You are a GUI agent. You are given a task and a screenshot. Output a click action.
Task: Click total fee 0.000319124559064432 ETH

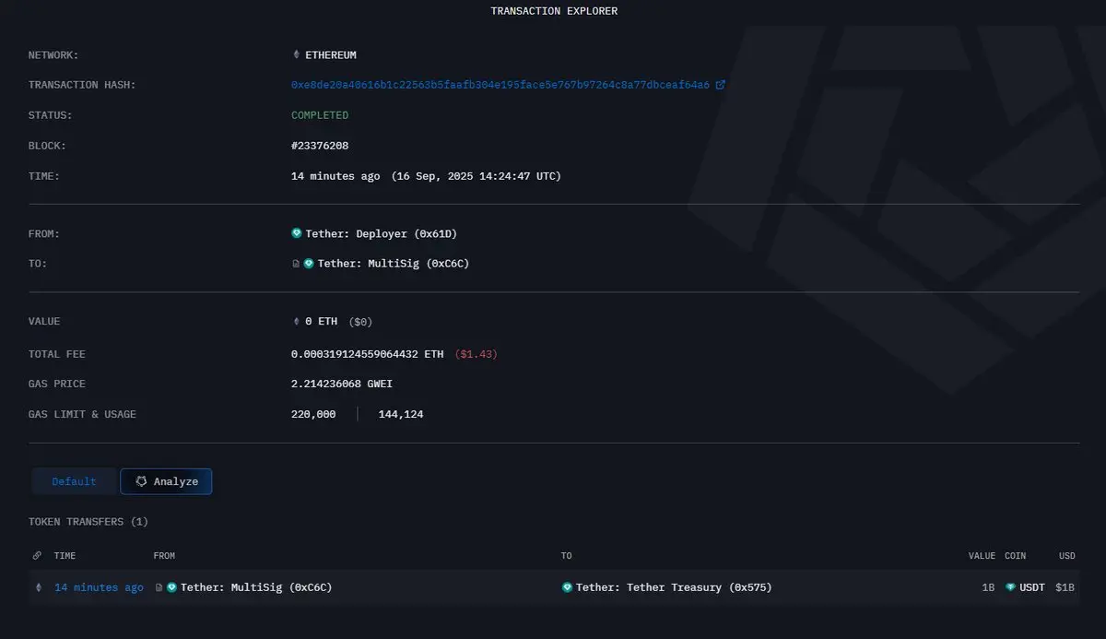367,354
